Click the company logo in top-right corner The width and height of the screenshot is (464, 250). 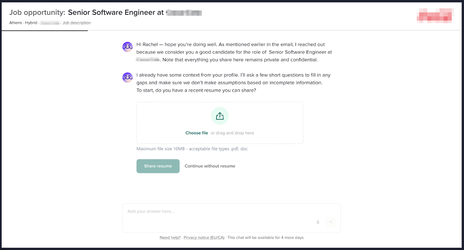[434, 16]
